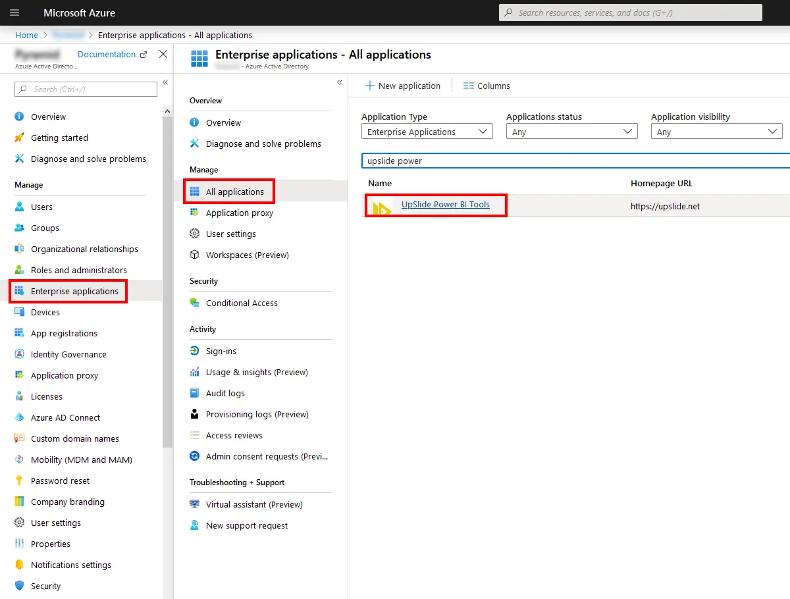The height and width of the screenshot is (599, 790).
Task: Click the Columns toolbar button
Action: point(487,86)
